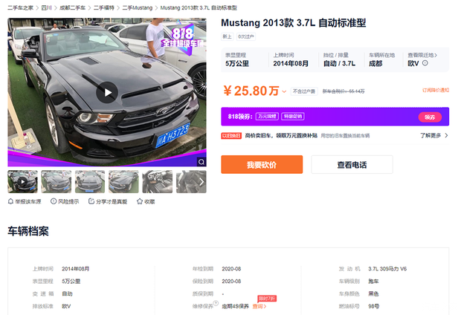
Task: Click the bell icon beside 举报该车源
Action: [x=10, y=201]
